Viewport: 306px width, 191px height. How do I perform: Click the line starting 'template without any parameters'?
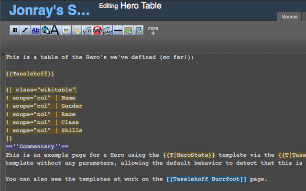point(154,163)
